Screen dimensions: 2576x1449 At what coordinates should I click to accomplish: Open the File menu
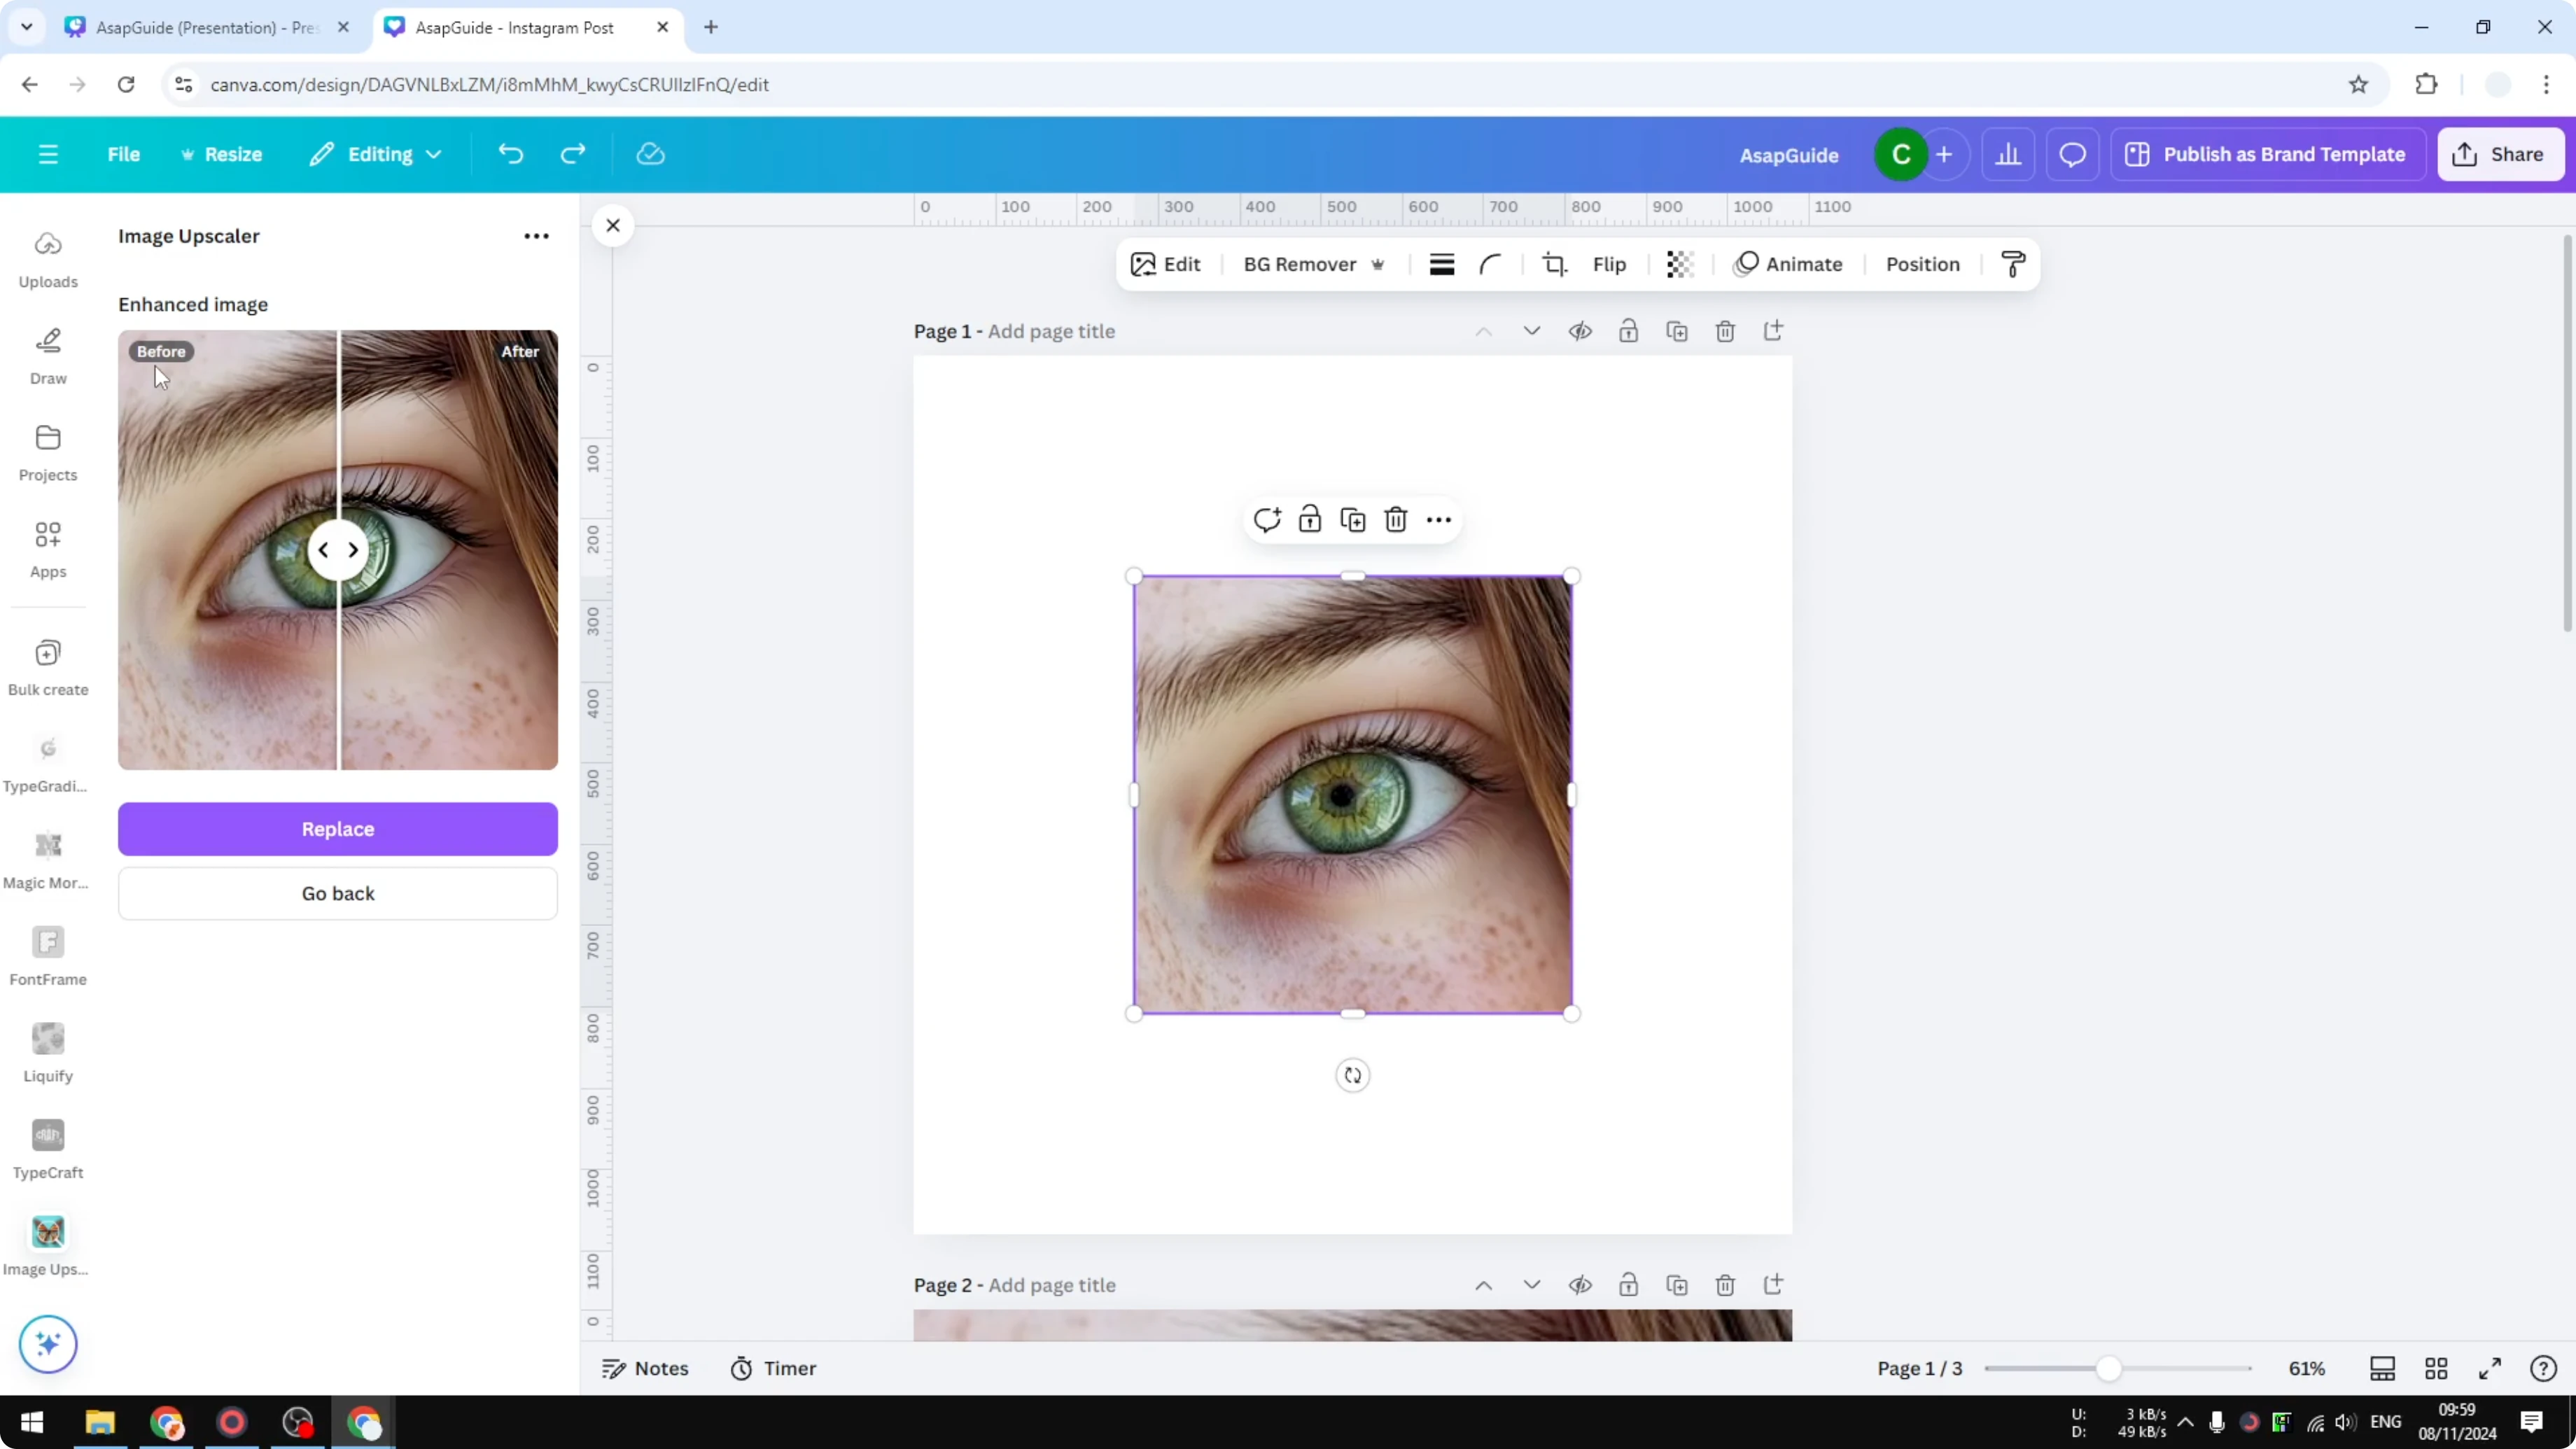tap(124, 154)
